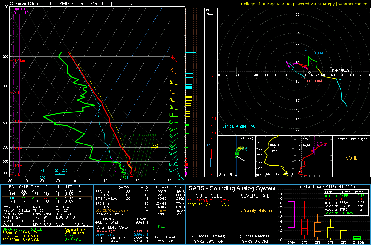This screenshot has height=245, width=371.
Task: Select the 'SHIP = 0.3' entry
Action: (73, 240)
